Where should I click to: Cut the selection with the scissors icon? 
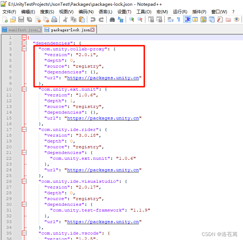(65, 19)
